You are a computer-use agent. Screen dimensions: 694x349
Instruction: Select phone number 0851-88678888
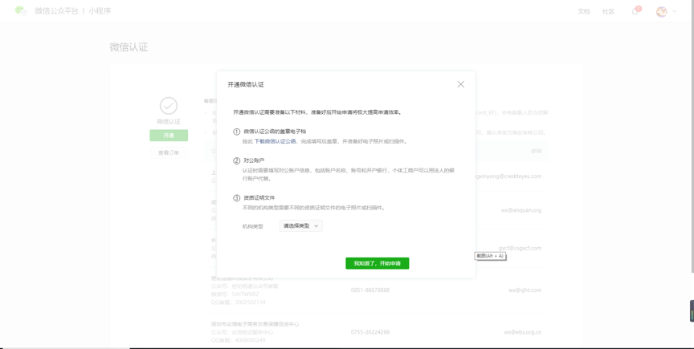point(370,290)
